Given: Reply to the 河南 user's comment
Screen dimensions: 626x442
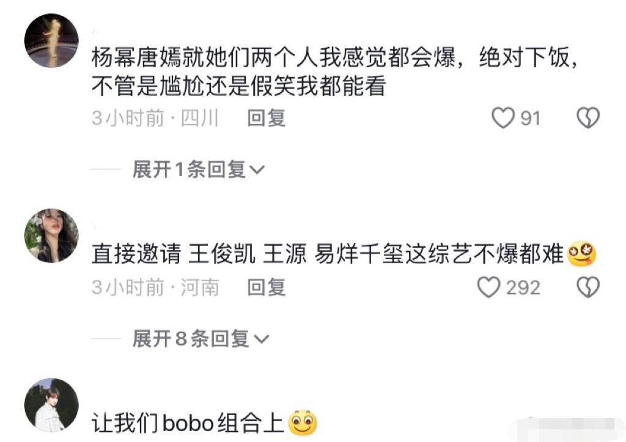Looking at the screenshot, I should (x=267, y=287).
